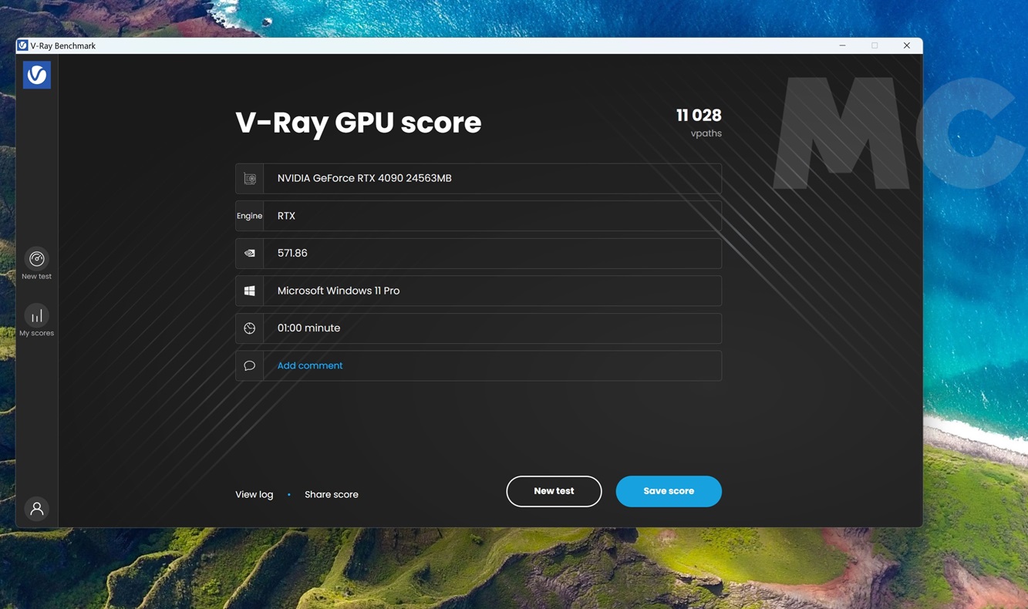Click the Windows logo icon in OS row
Screen dimensions: 1028x609
click(249, 291)
